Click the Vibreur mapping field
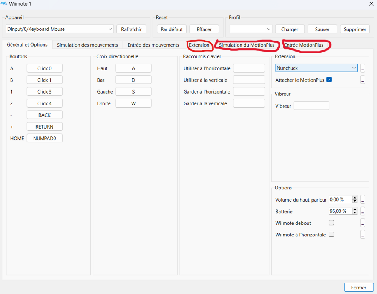This screenshot has width=377, height=294. click(311, 106)
